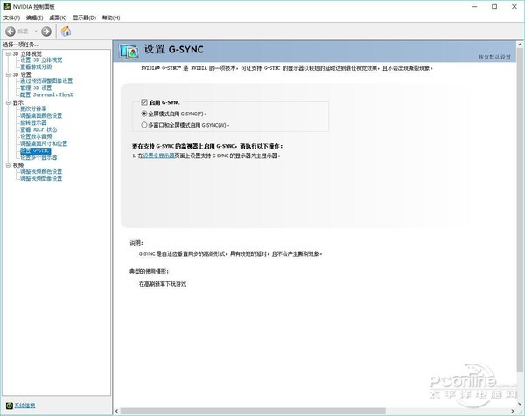Collapse the 3D 设置 tree node
Image resolution: width=525 pixels, height=416 pixels.
(8, 74)
